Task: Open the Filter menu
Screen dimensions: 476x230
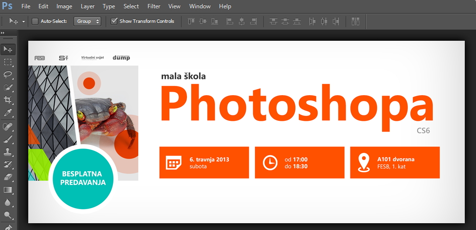Action: pos(154,6)
